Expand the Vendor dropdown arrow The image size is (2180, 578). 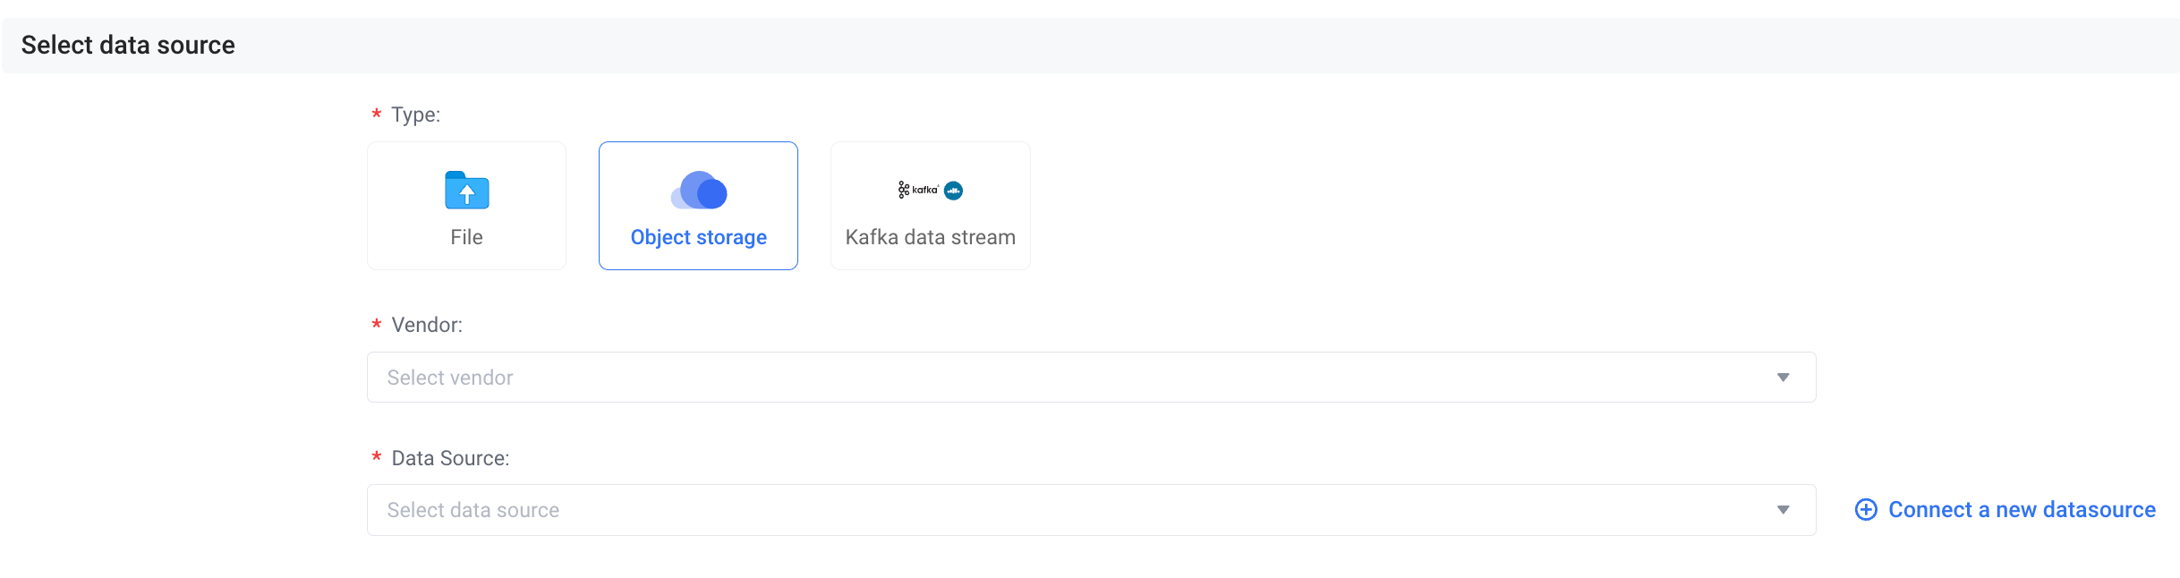1784,378
